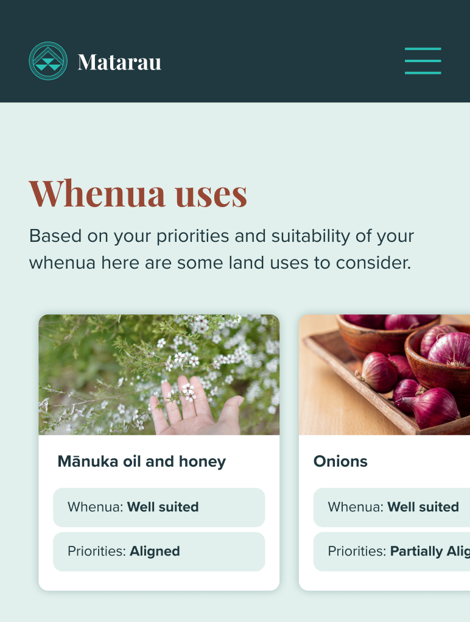Click the Matarau circular logo icon
Screen dimensions: 470x622
[48, 61]
